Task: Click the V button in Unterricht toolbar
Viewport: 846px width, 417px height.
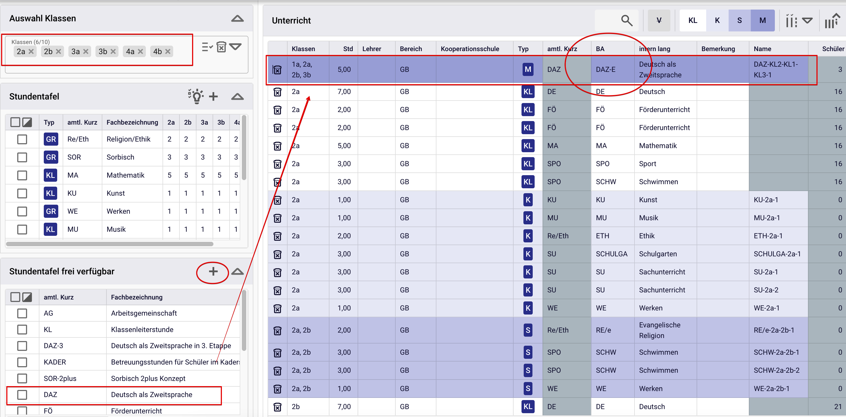Action: pyautogui.click(x=659, y=21)
